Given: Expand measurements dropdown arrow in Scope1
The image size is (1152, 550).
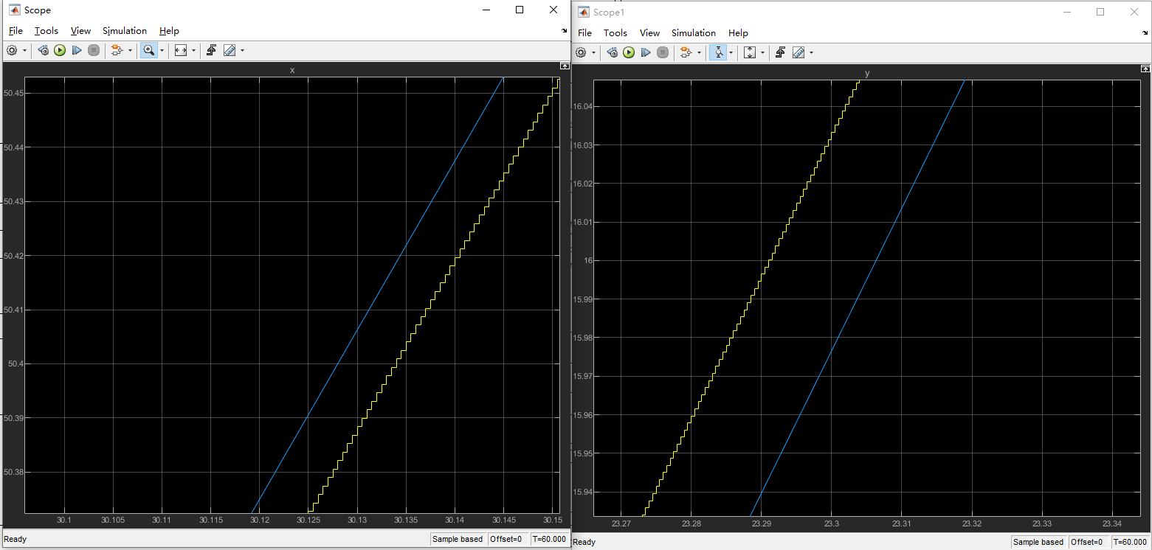Looking at the screenshot, I should (811, 53).
